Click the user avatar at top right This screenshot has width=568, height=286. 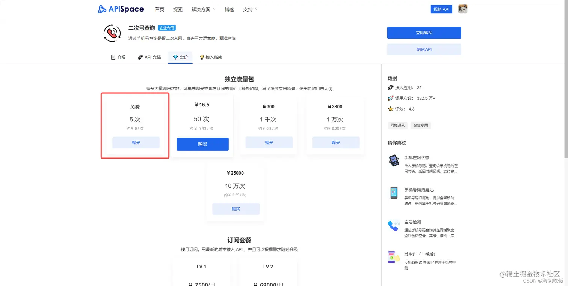[462, 9]
